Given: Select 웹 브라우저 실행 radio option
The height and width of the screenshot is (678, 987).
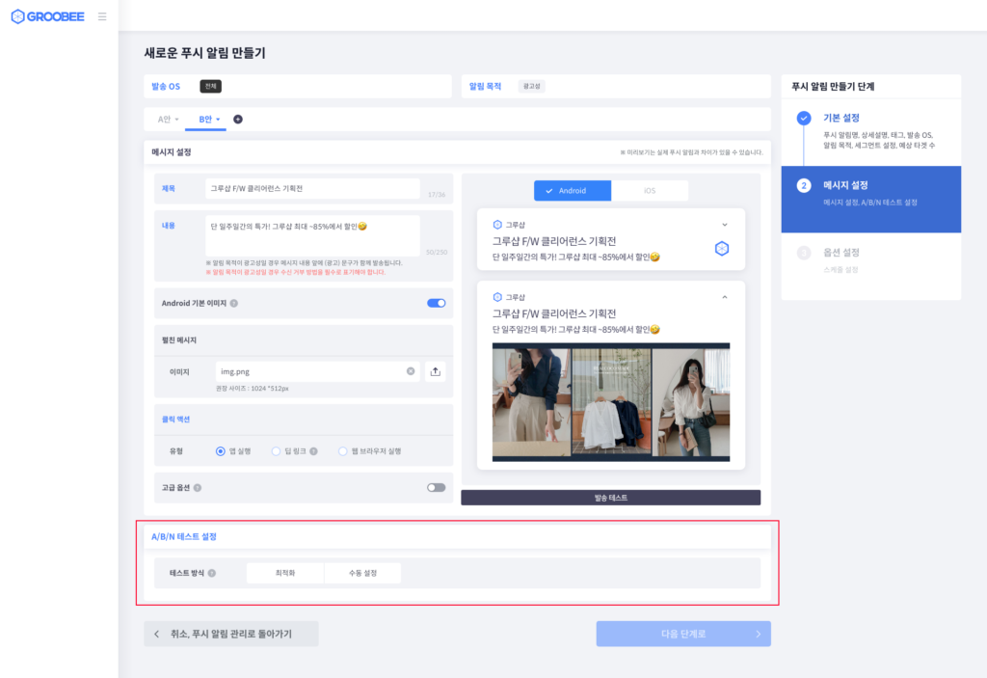Looking at the screenshot, I should coord(343,451).
